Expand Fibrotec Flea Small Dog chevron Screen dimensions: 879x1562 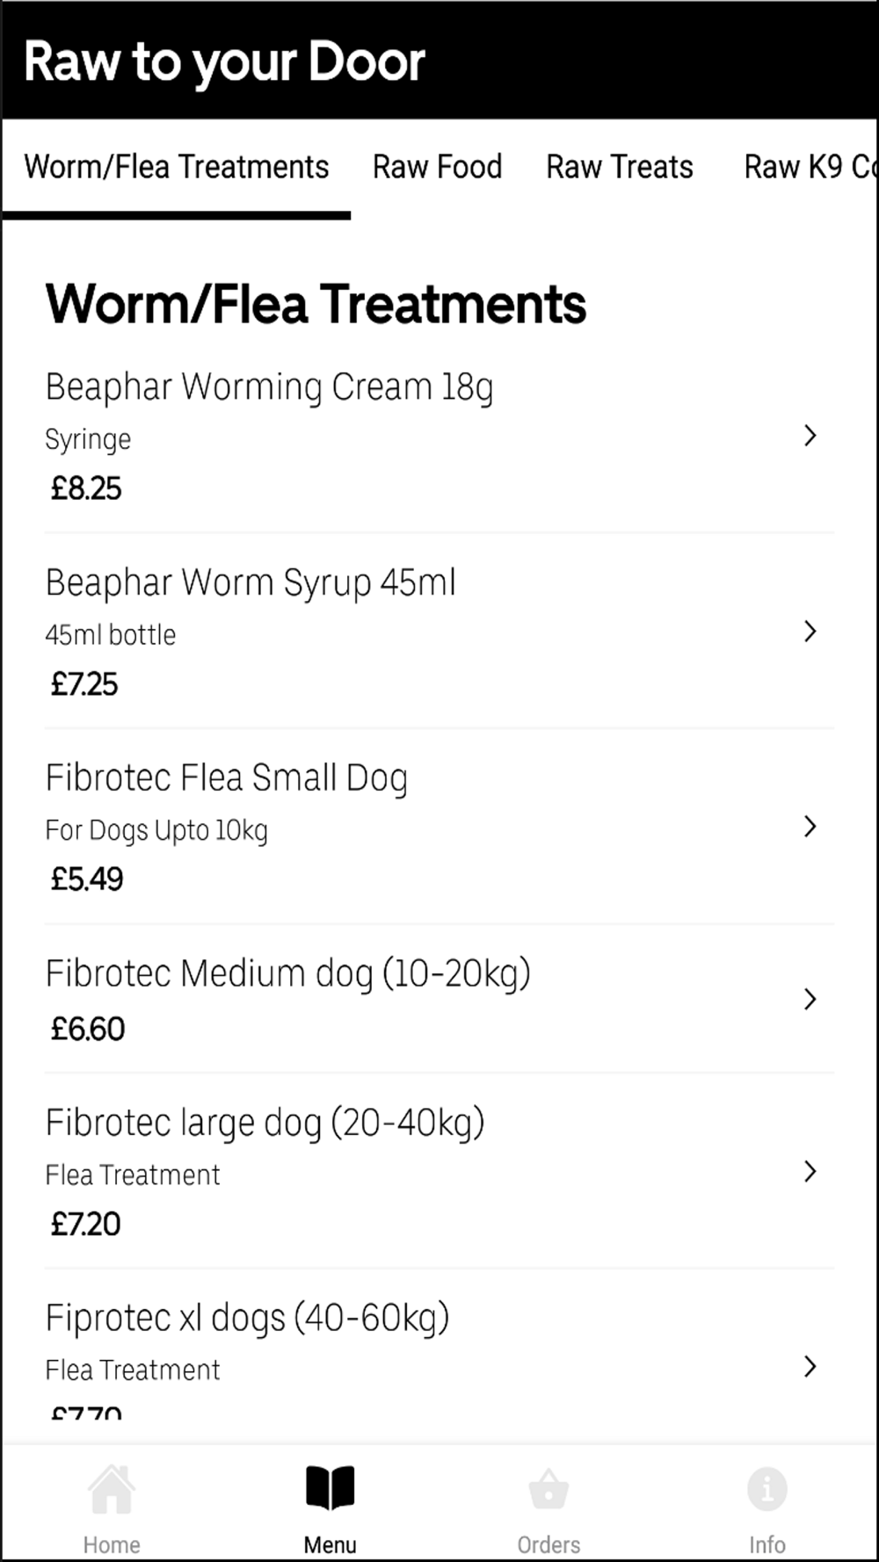click(810, 826)
